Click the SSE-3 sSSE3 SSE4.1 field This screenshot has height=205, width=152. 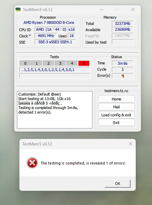tap(55, 42)
